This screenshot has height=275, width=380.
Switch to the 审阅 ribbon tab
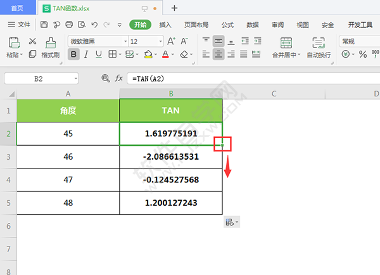pyautogui.click(x=278, y=25)
